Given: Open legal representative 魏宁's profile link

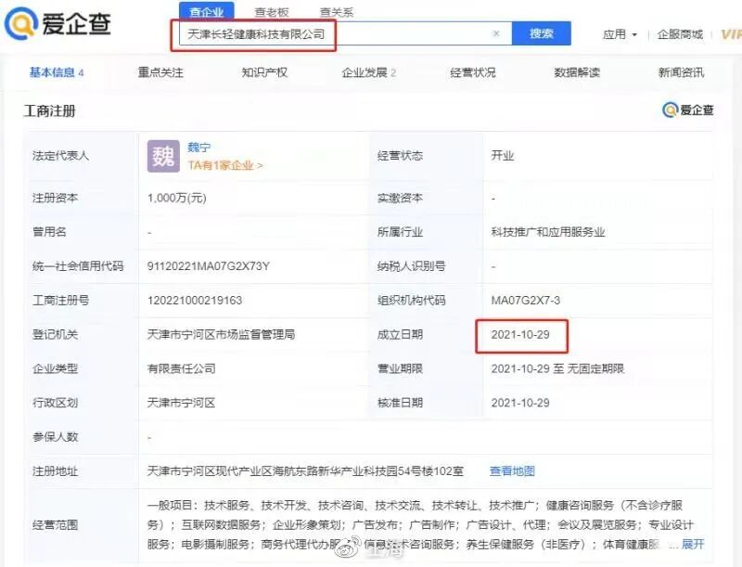Looking at the screenshot, I should [198, 148].
